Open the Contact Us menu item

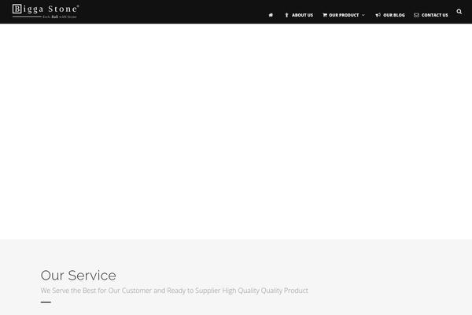pyautogui.click(x=435, y=15)
